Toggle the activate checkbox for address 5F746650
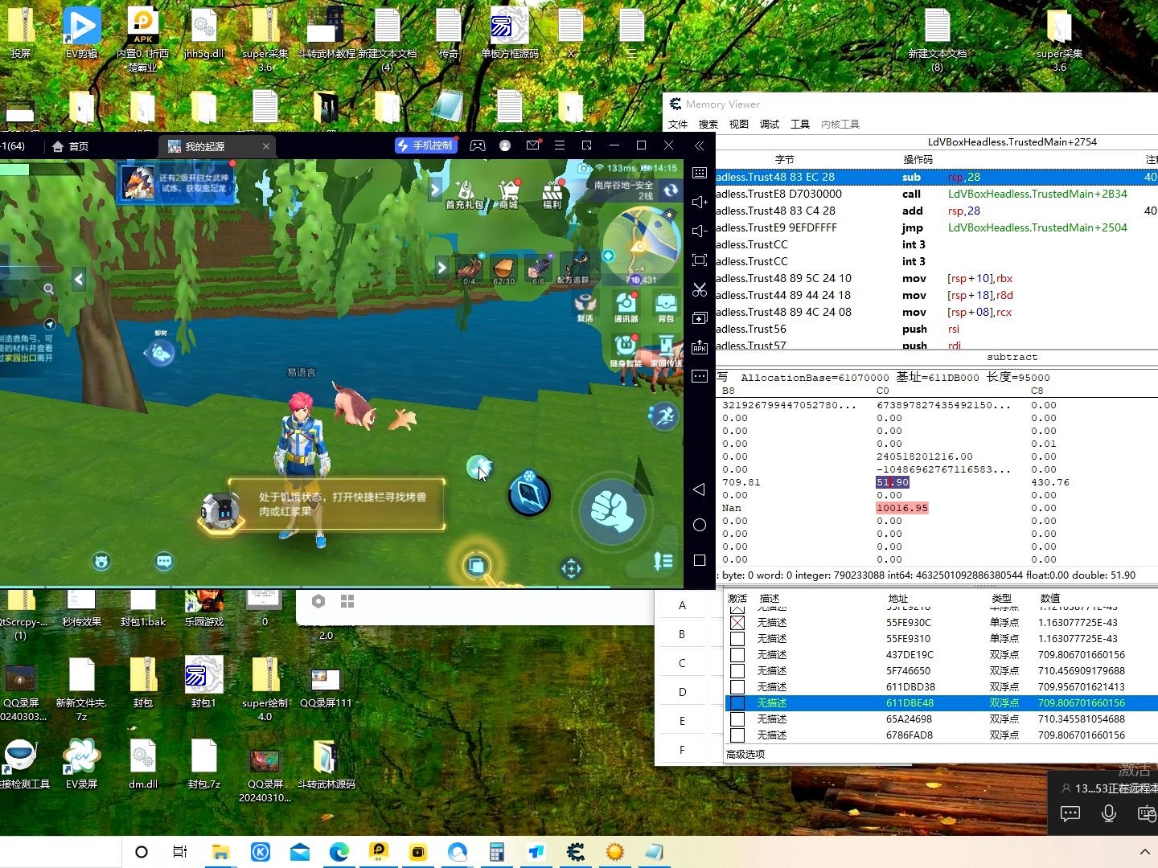The image size is (1158, 868). (x=737, y=671)
